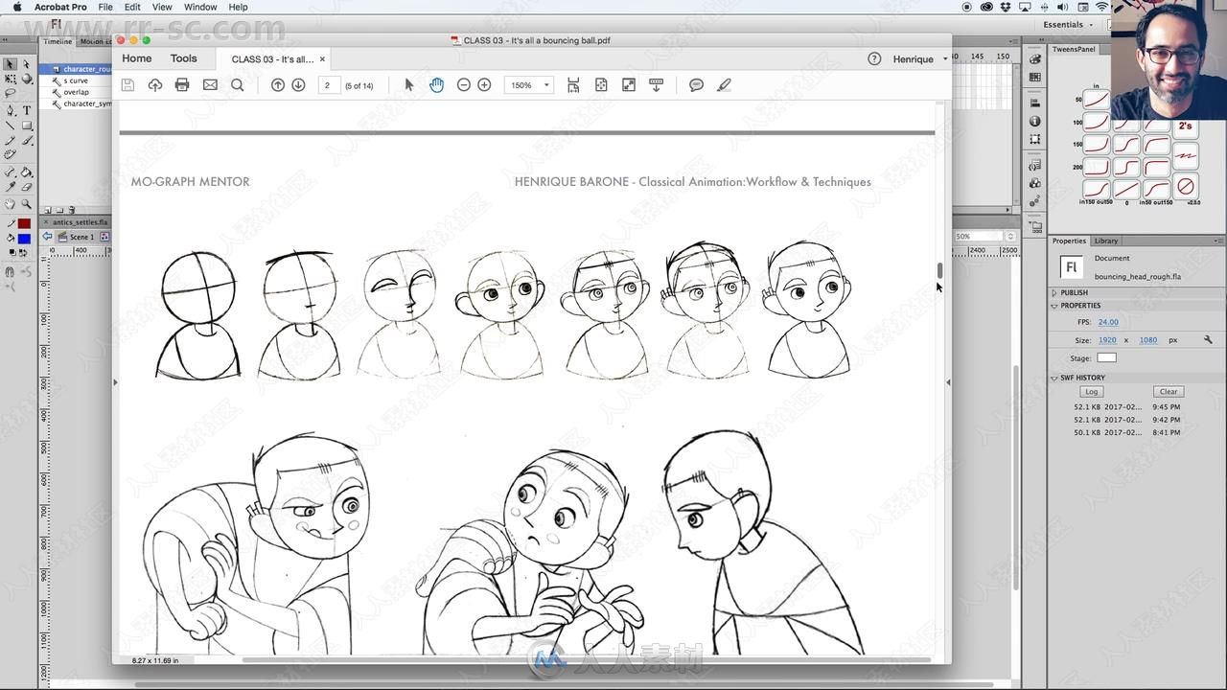Open the Essentials workspace dropdown

click(x=1068, y=25)
